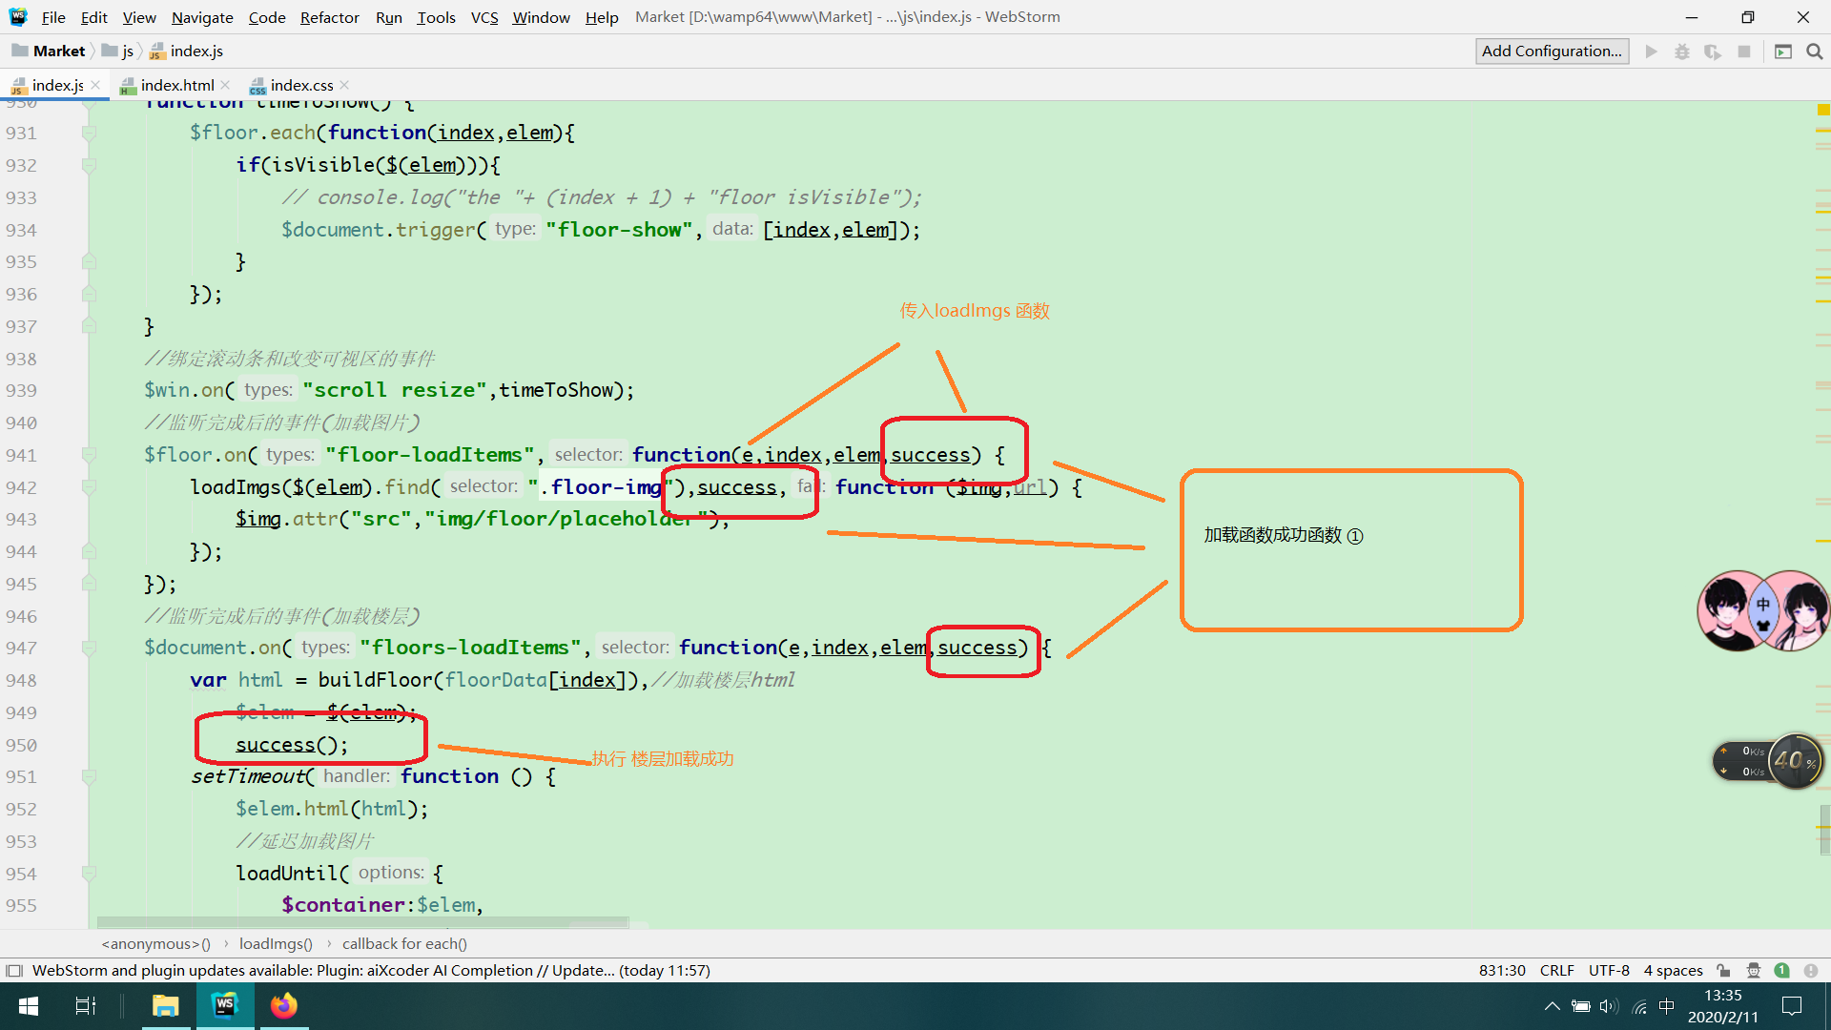Open Hector inspections icon in status bar
This screenshot has width=1831, height=1030.
[x=1753, y=970]
